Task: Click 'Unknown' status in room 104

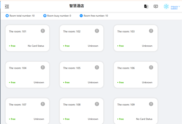Action: 39,82
